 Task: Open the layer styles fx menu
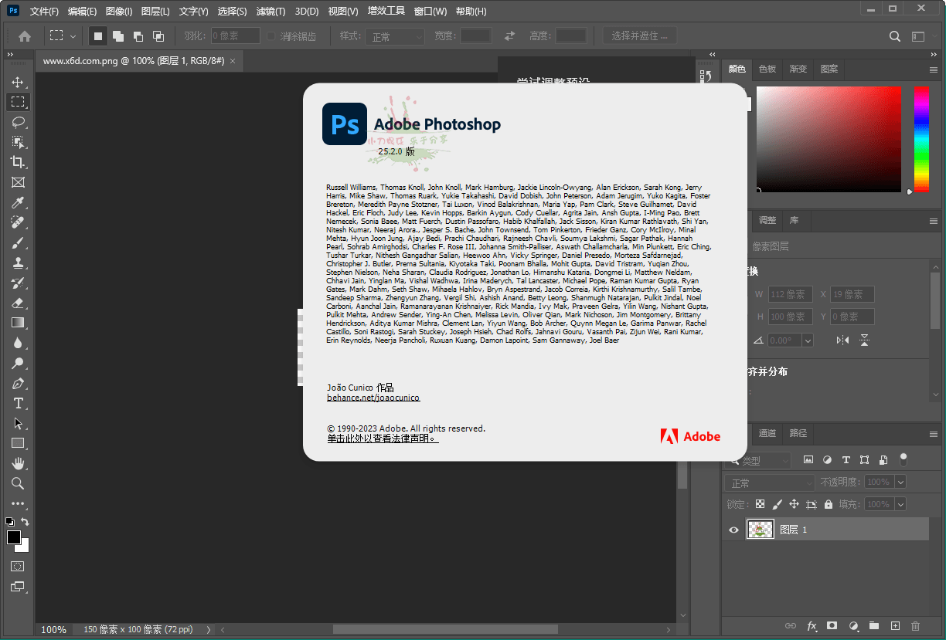[812, 626]
